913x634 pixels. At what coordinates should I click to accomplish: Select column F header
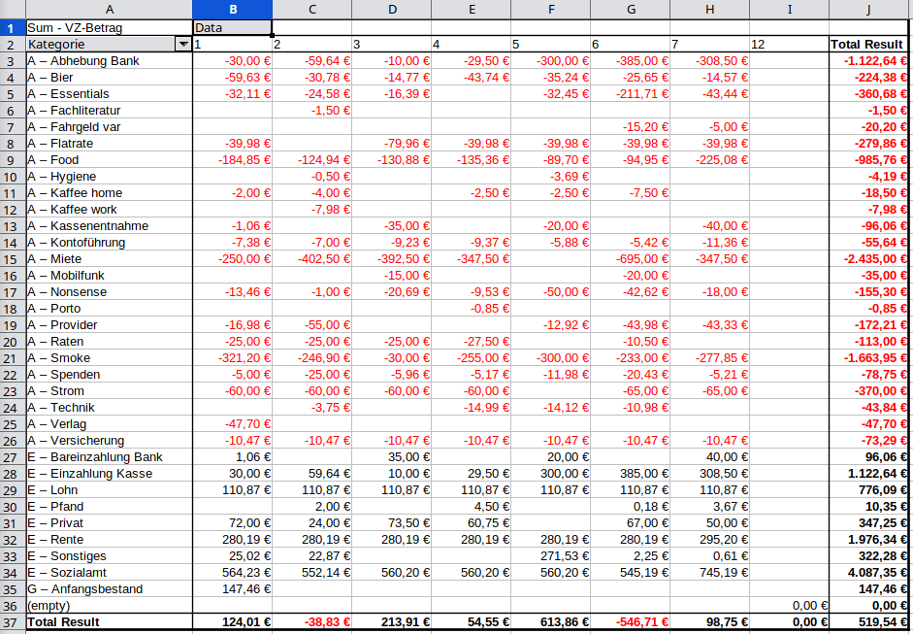tap(550, 10)
